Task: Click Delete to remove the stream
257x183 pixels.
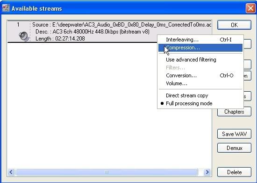Action: coord(234,172)
